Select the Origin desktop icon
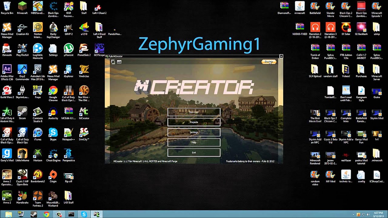 tap(53, 176)
